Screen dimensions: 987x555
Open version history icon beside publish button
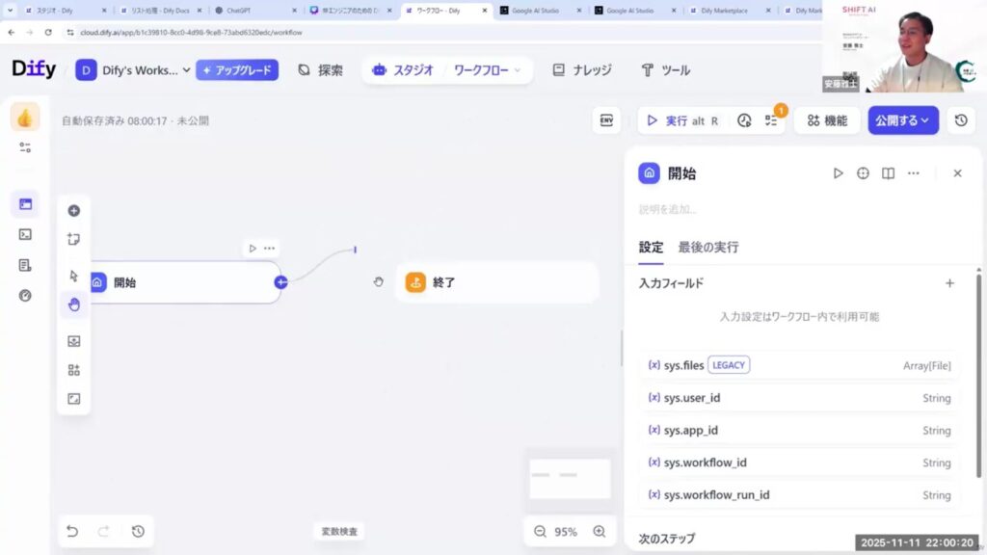pos(961,120)
